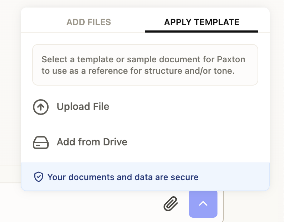
Task: Choose the Add from Drive label
Action: 92,142
